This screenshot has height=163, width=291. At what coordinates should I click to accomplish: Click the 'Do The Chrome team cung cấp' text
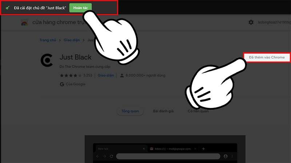pyautogui.click(x=85, y=67)
